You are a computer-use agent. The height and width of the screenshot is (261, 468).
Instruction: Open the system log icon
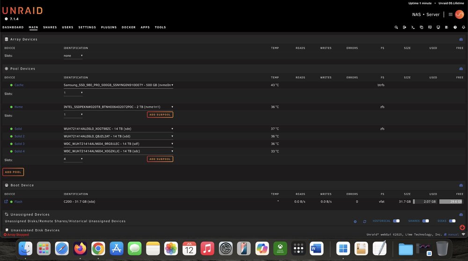(x=446, y=27)
